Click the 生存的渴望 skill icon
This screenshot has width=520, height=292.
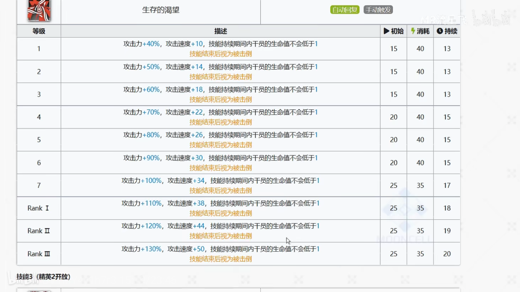[x=39, y=10]
